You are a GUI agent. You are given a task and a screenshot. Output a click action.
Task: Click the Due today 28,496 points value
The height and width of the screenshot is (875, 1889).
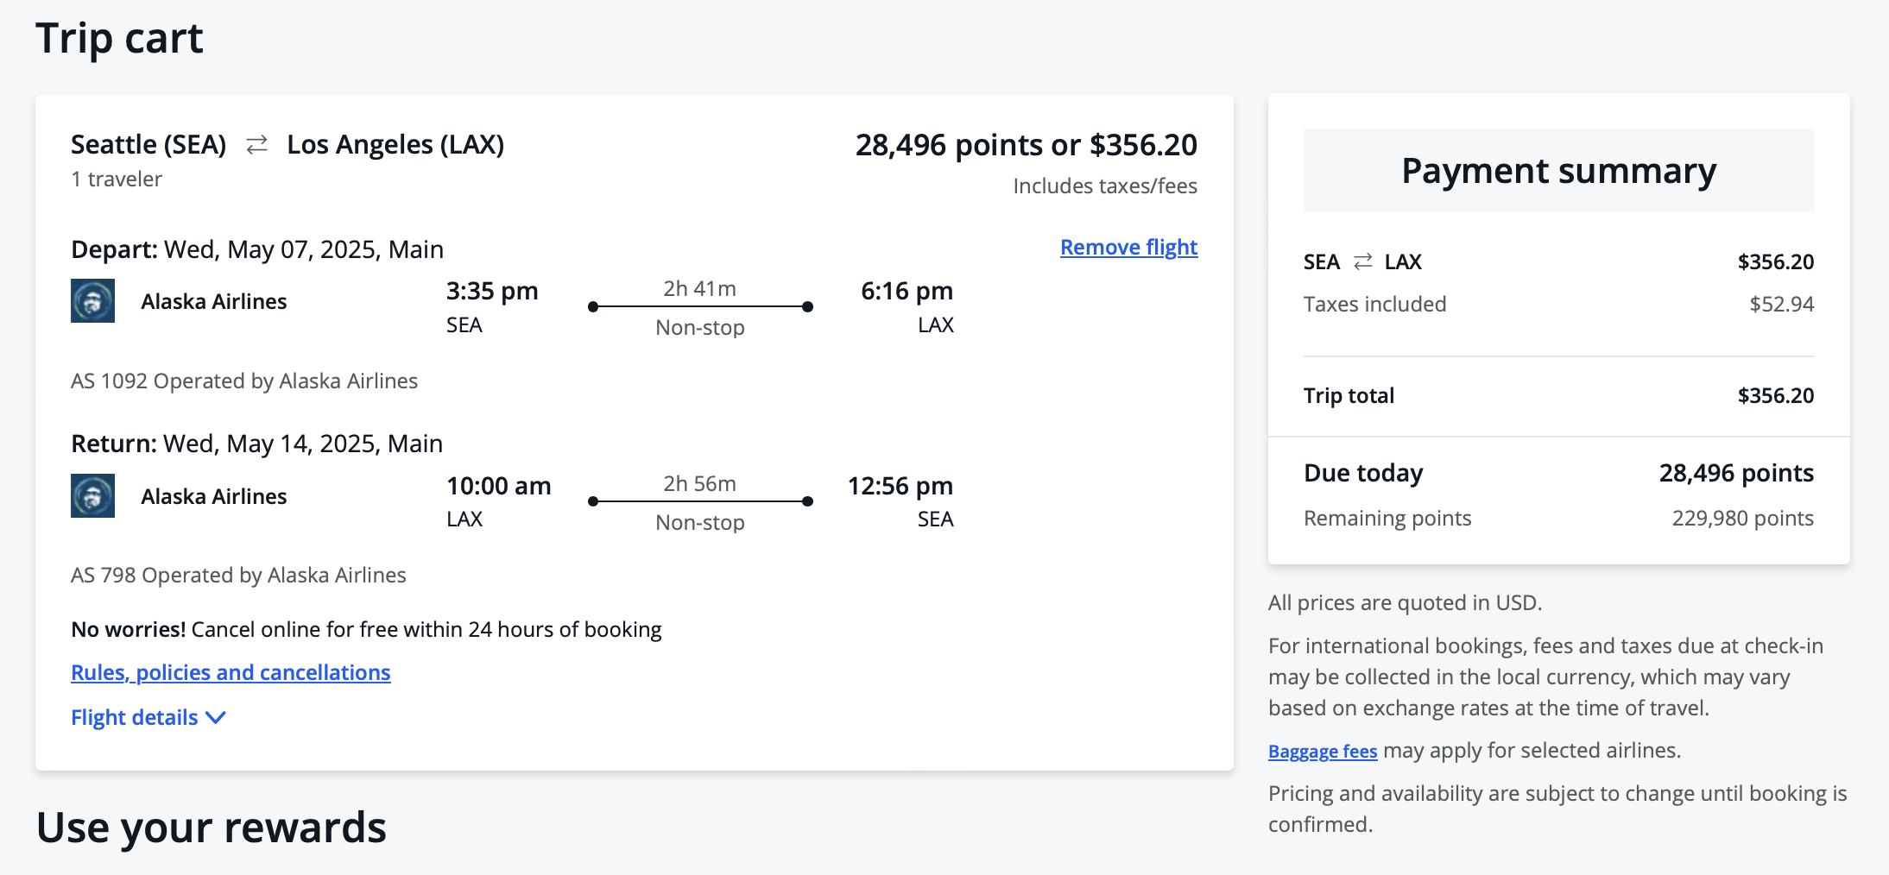point(1736,473)
